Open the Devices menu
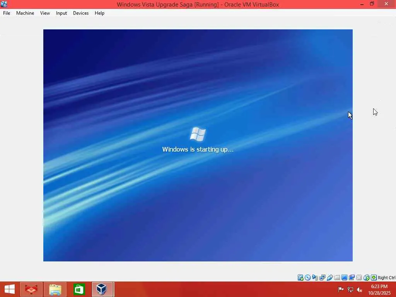Screen dimensions: 396x297 pos(81,13)
